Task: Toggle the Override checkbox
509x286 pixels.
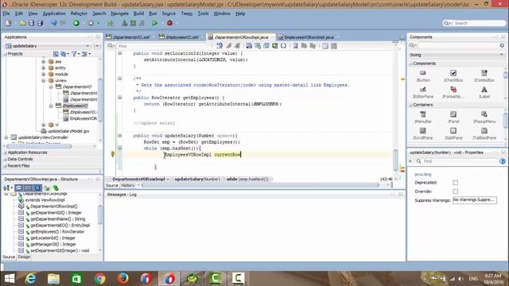Action: click(456, 191)
